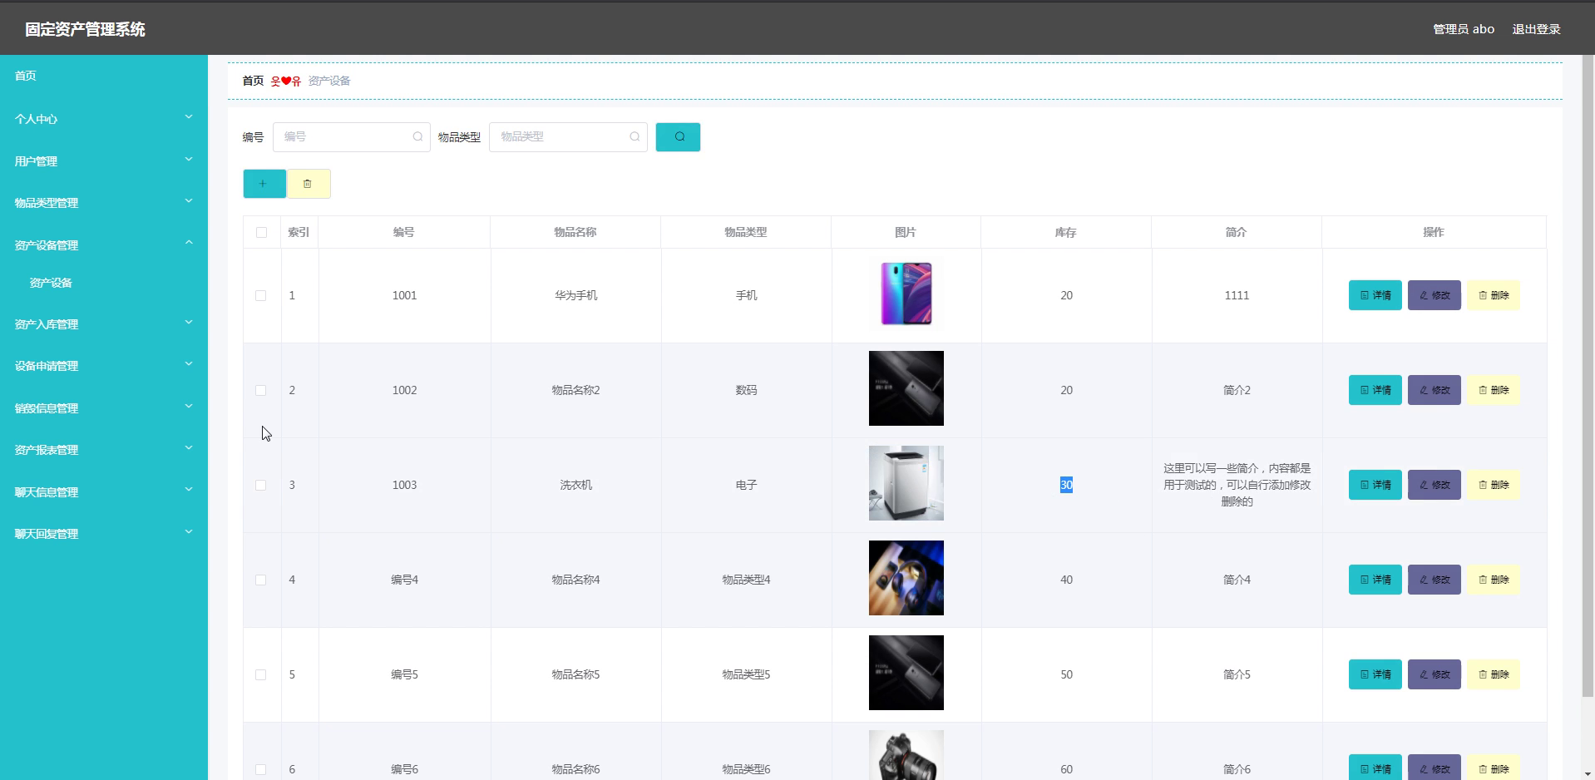Click 首页 breadcrumb link

[x=253, y=81]
